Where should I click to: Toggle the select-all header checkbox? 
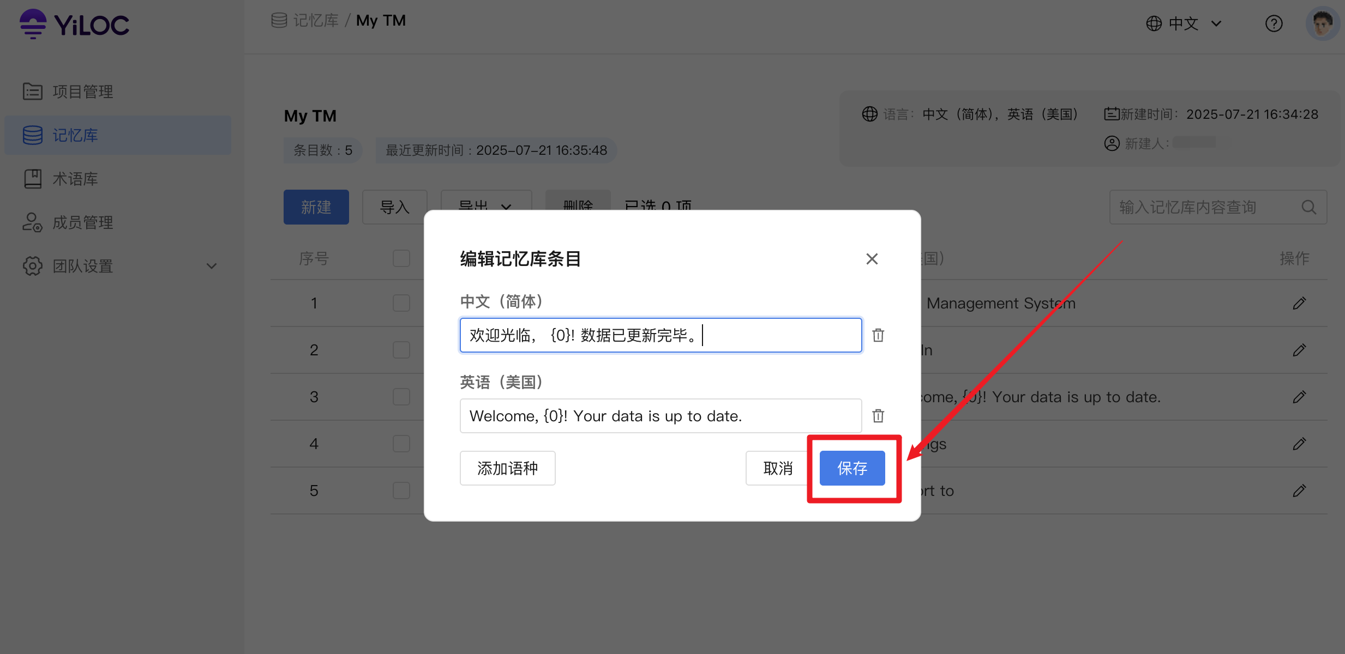coord(401,258)
